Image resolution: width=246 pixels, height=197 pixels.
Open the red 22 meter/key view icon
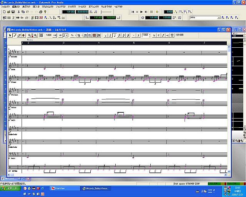(41, 18)
